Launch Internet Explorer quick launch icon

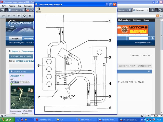pyautogui.click(x=18, y=120)
